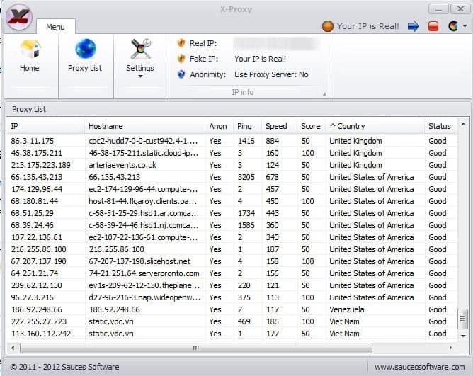This screenshot has height=376, width=473.
Task: Click the Venezuela country cell
Action: click(x=346, y=309)
